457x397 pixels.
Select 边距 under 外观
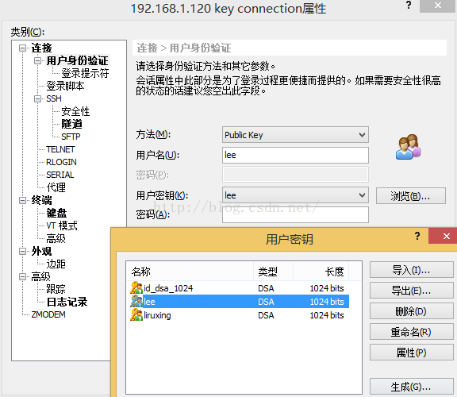56,264
